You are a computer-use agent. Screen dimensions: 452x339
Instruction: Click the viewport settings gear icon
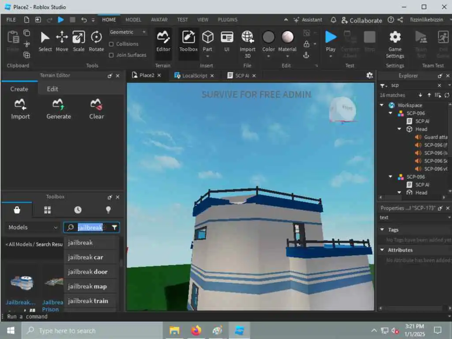tap(369, 75)
